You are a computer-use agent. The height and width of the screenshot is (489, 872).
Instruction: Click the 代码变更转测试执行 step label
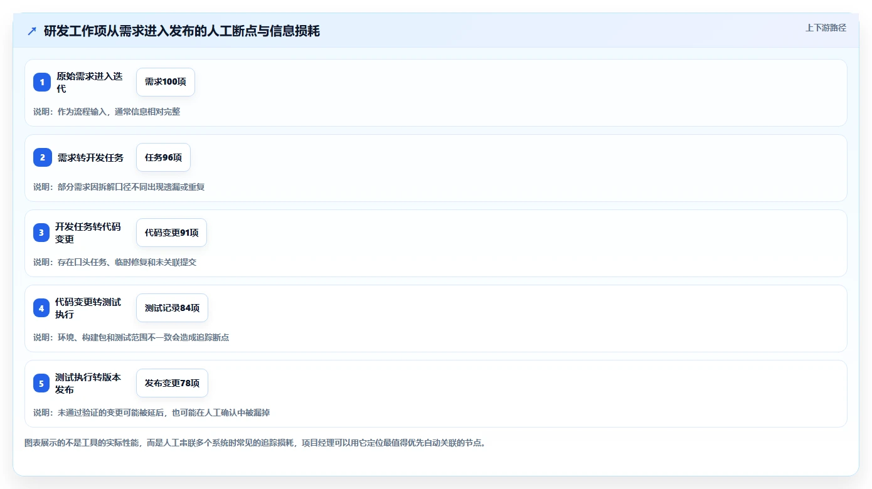tap(88, 308)
